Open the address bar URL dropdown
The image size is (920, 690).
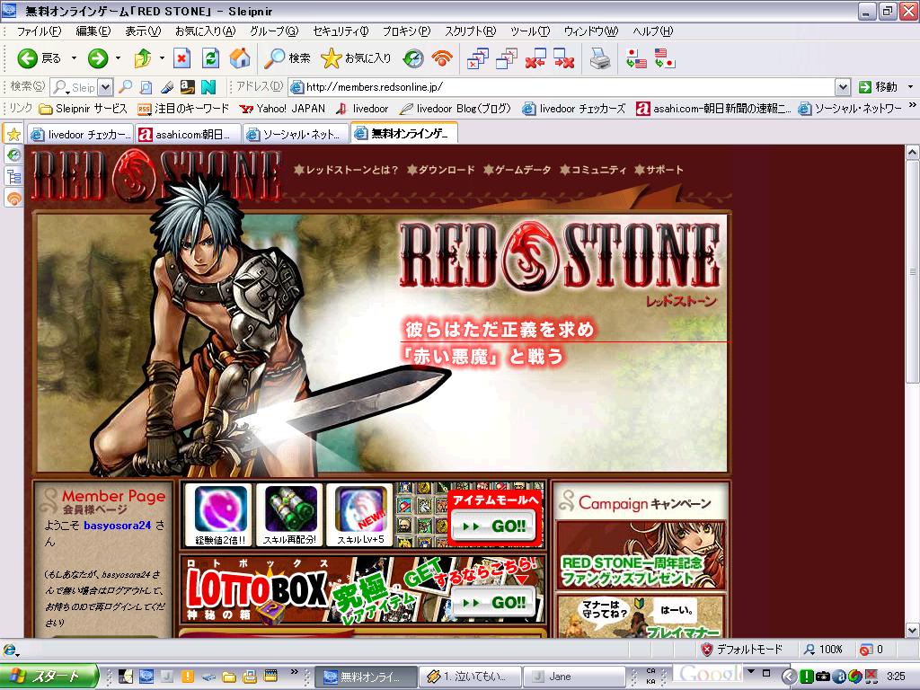842,87
